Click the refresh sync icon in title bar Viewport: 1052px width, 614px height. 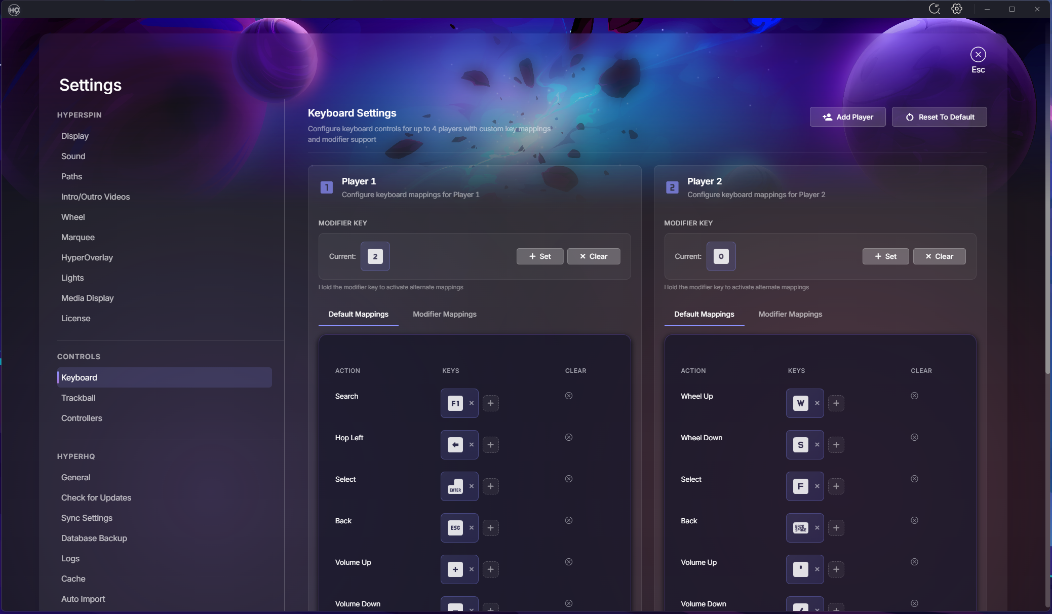(934, 9)
